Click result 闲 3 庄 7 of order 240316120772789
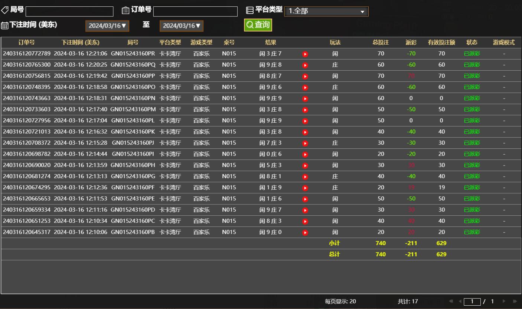 270,54
